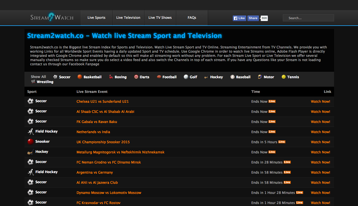Choose the Boxing gloves filter icon
This screenshot has width=358, height=206.
coord(111,77)
